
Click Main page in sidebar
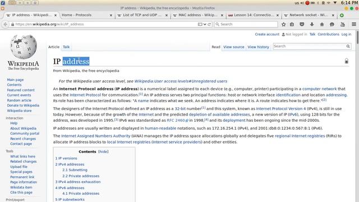[15, 80]
